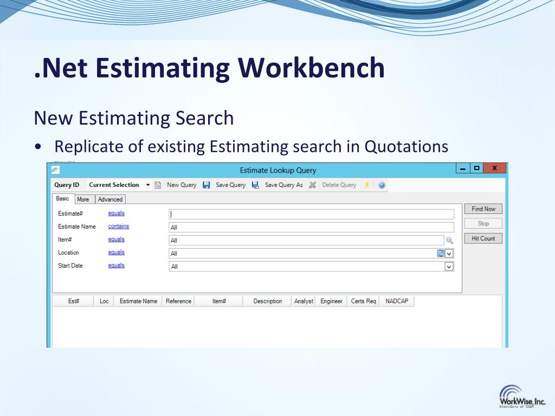Viewport: 555px width, 416px height.
Task: Close the Estimate Lookup Query window
Action: [x=495, y=168]
